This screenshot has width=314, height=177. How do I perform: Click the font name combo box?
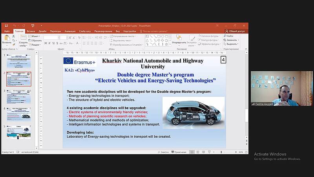coord(52,37)
